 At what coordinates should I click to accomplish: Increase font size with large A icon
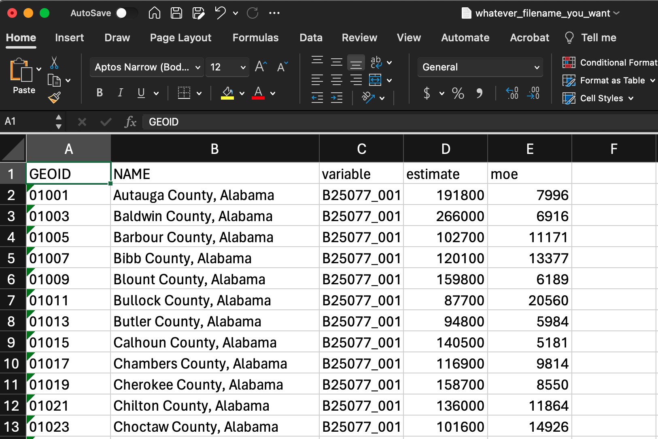tap(261, 66)
